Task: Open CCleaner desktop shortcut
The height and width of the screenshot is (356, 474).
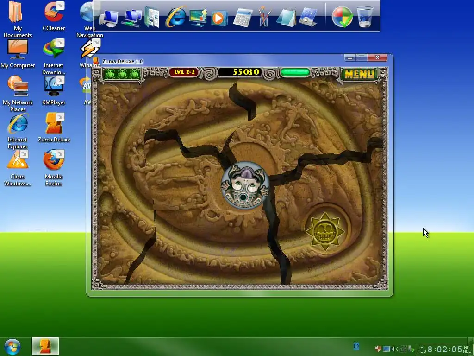Action: 54,16
